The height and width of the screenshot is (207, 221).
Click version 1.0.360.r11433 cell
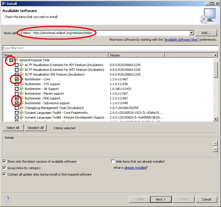pyautogui.click(x=121, y=89)
